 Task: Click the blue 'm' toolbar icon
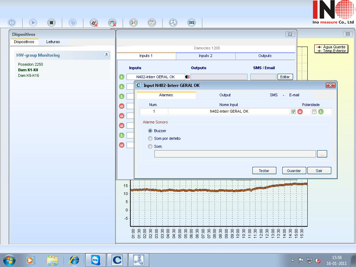click(x=192, y=23)
